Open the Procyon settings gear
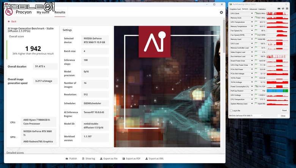The width and height of the screenshot is (296, 168). point(221,12)
